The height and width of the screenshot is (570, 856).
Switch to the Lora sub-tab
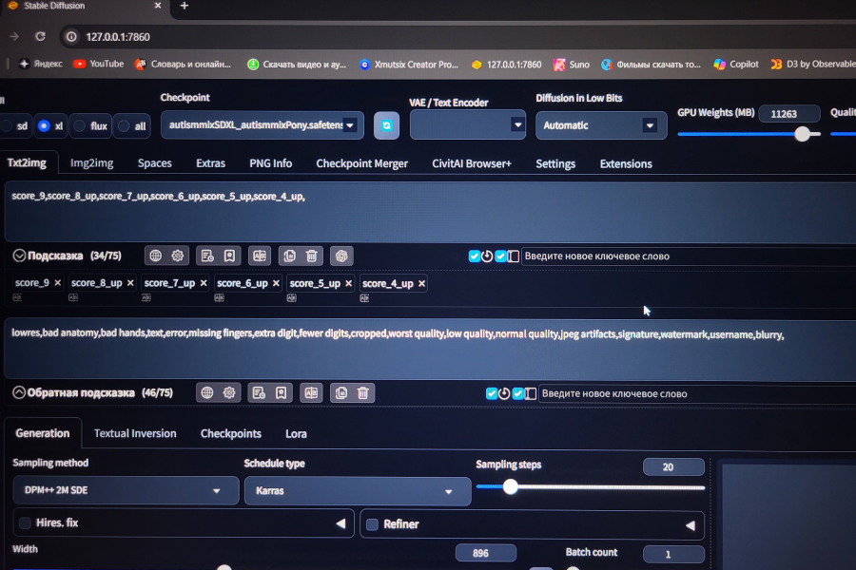(296, 433)
